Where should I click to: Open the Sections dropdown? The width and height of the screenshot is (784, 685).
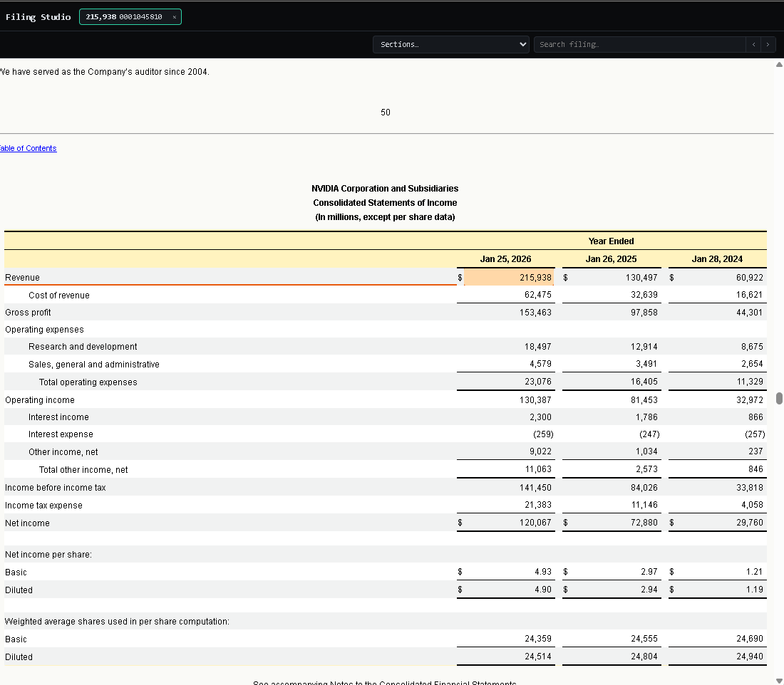click(x=451, y=44)
